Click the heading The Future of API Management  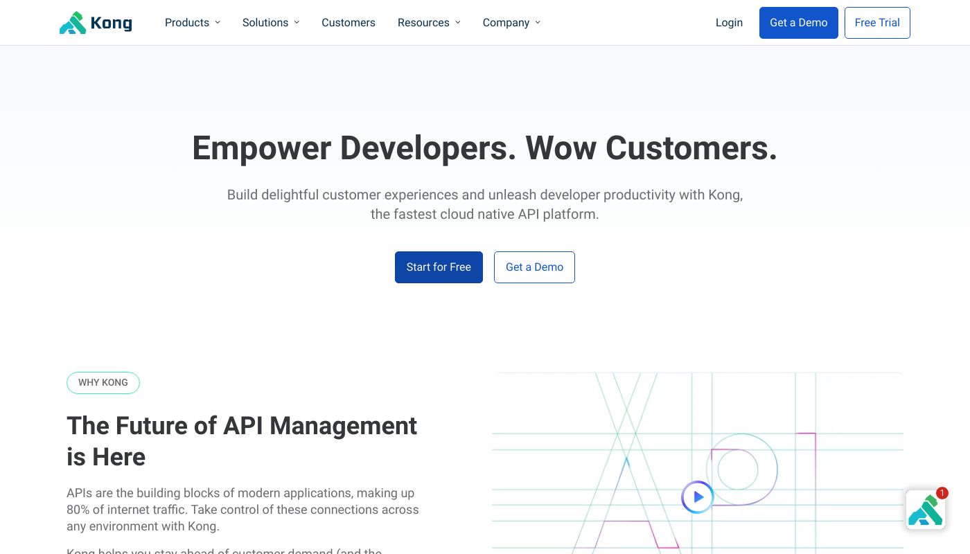click(242, 441)
